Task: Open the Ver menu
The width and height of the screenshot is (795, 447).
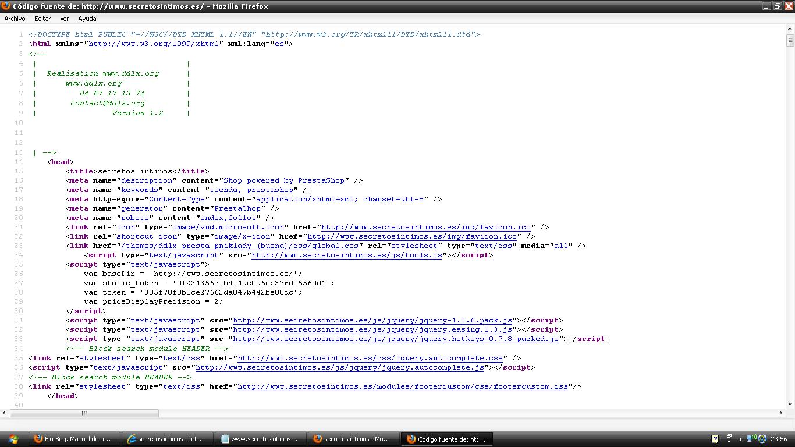Action: [64, 19]
